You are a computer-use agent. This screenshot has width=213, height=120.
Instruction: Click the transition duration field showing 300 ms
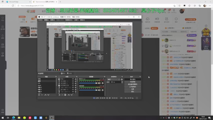pyautogui.click(x=115, y=82)
